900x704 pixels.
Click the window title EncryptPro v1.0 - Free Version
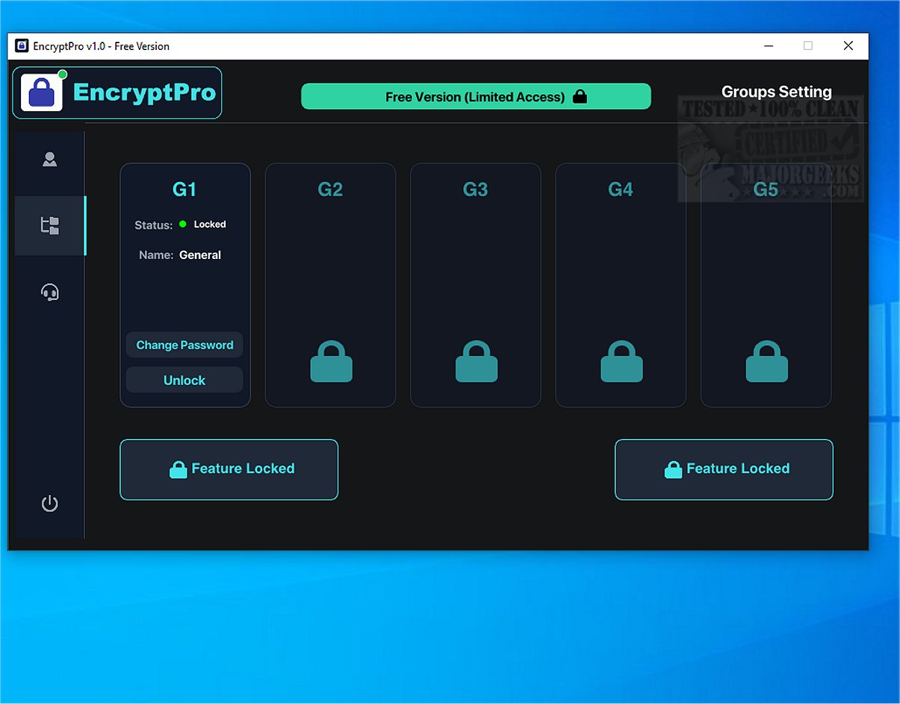[x=102, y=46]
